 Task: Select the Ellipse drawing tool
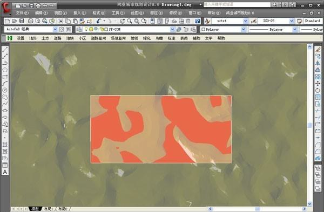5,111
